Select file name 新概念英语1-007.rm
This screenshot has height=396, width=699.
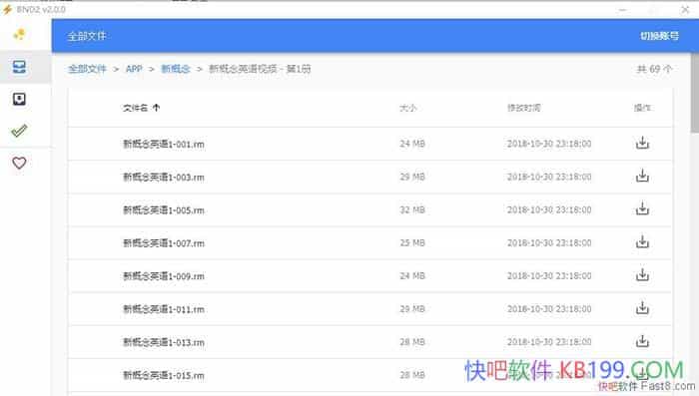point(164,242)
